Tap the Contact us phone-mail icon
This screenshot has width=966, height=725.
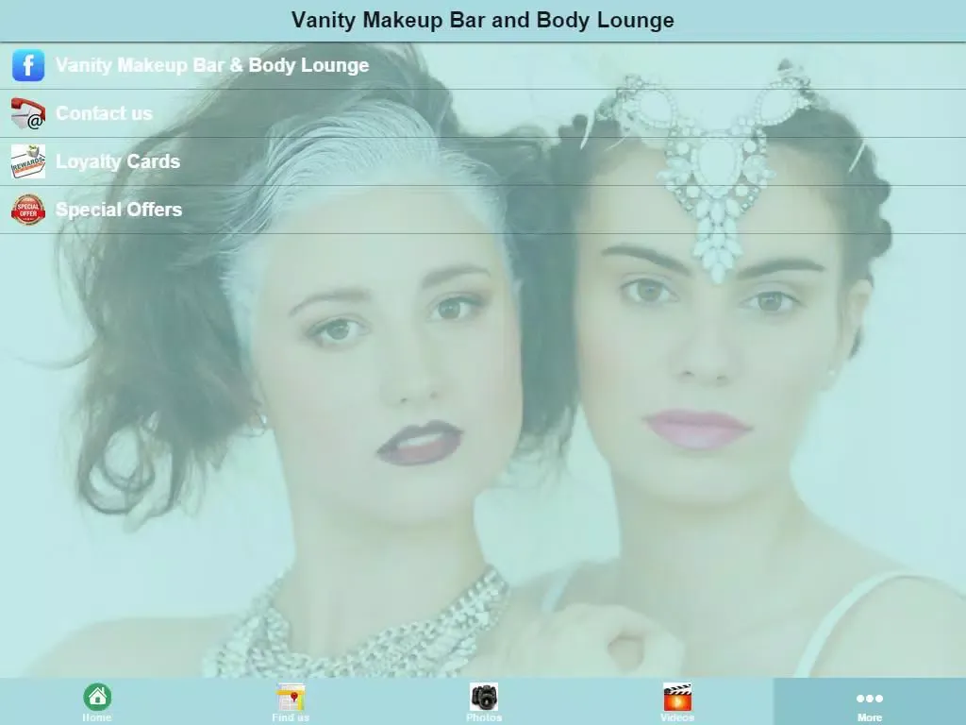tap(28, 113)
